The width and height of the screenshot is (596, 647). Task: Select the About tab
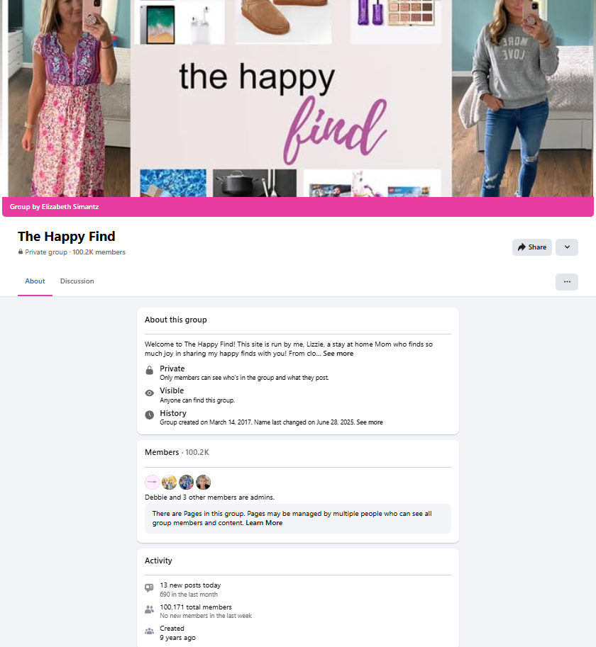click(x=35, y=281)
